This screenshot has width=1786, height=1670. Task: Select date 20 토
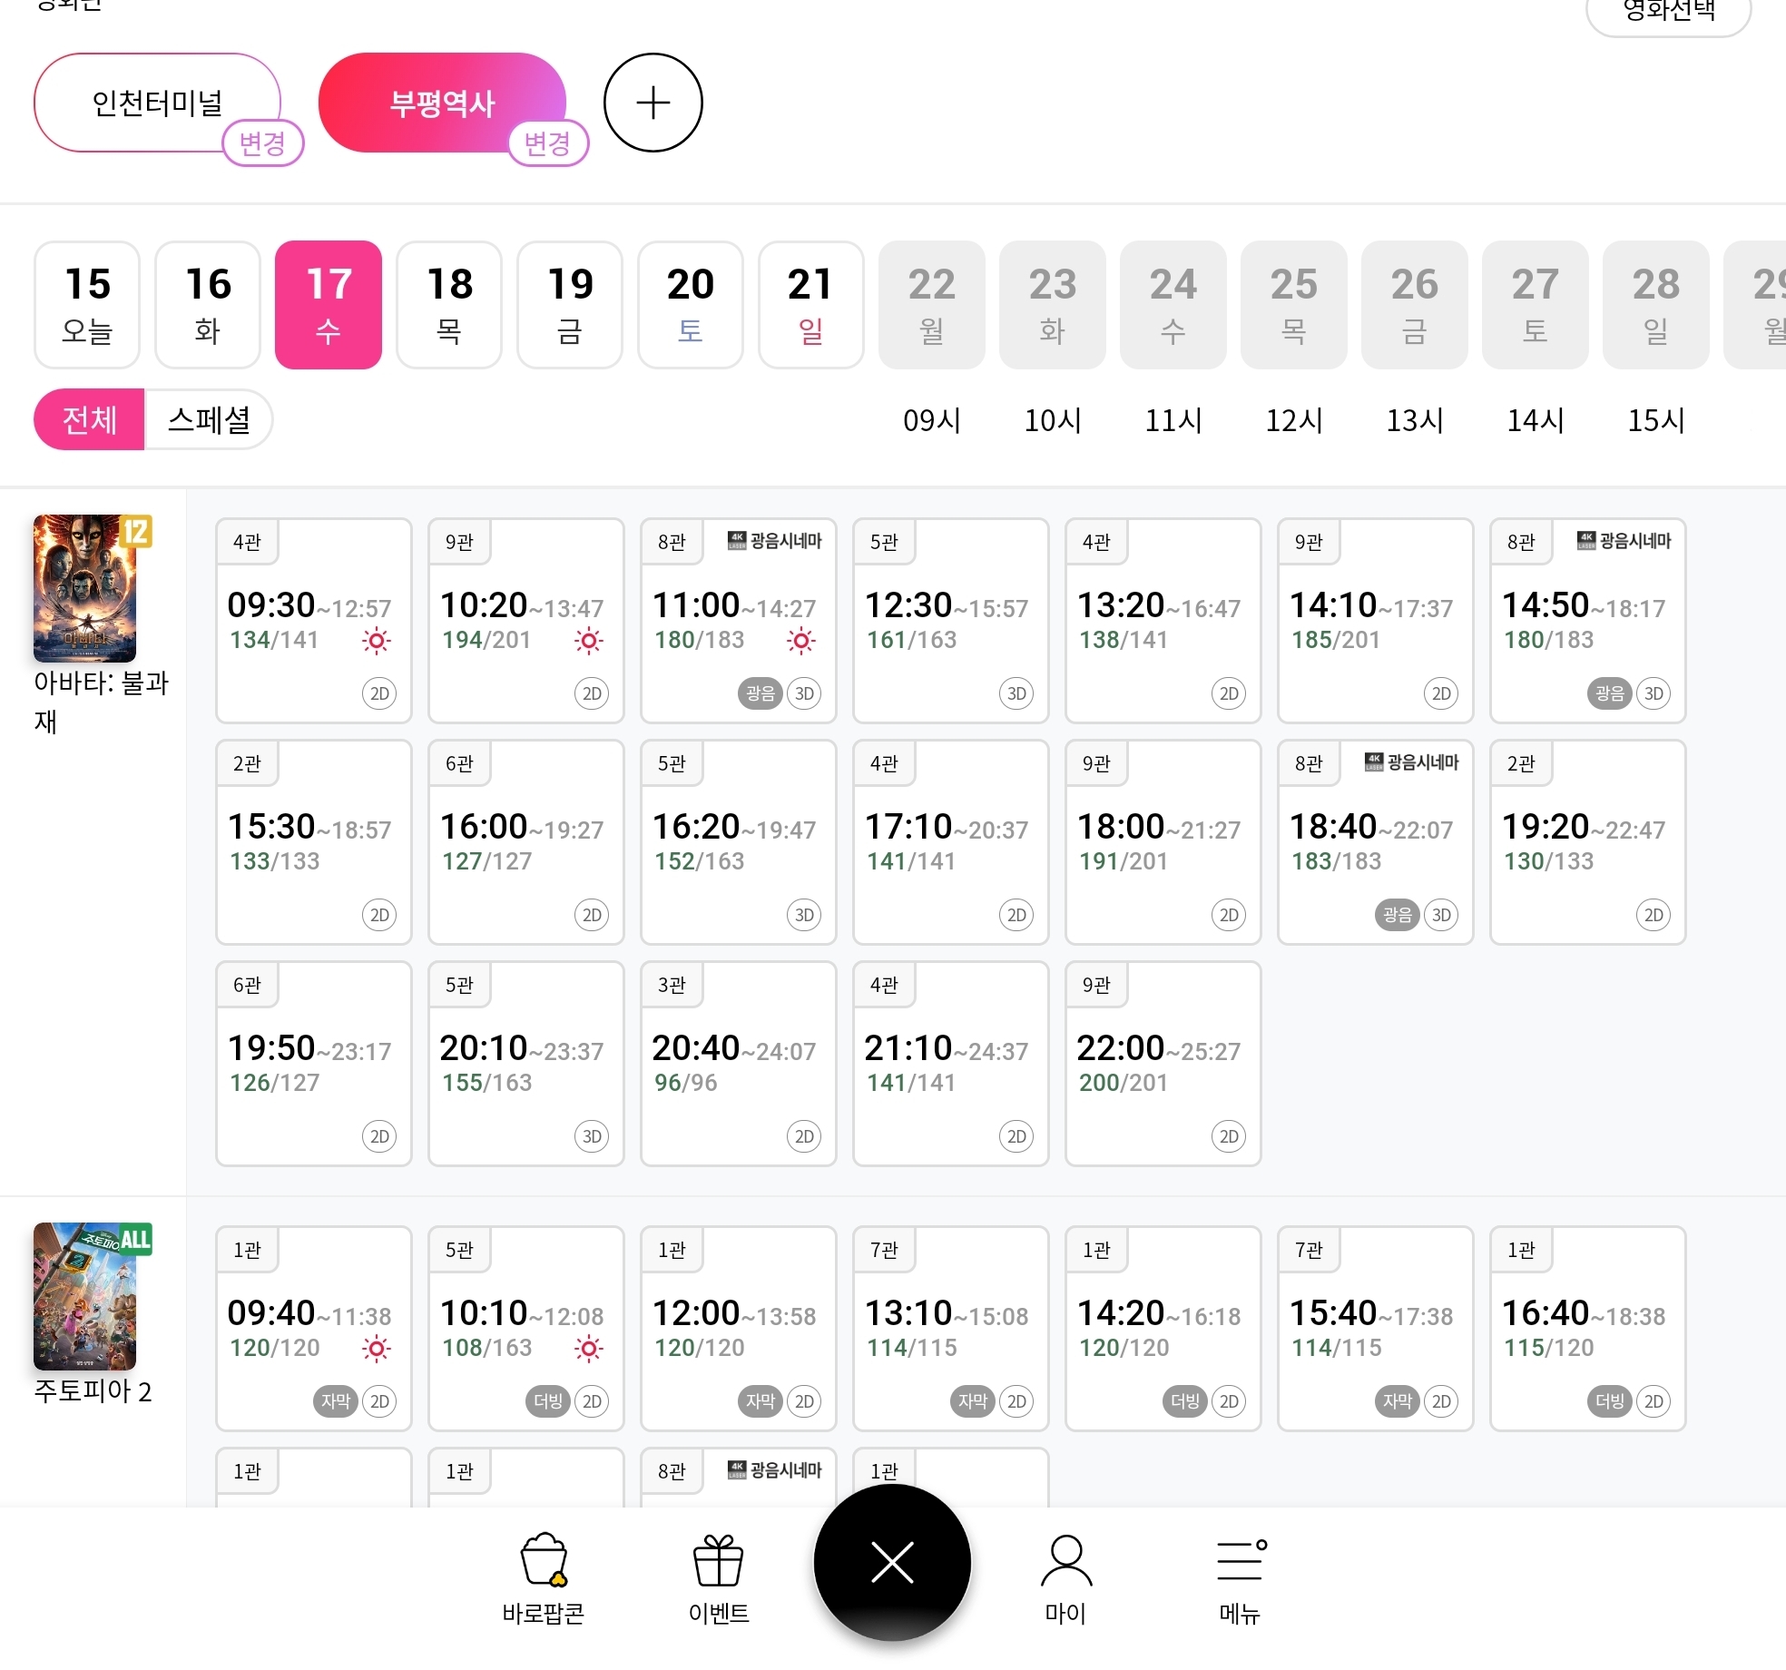(x=690, y=305)
